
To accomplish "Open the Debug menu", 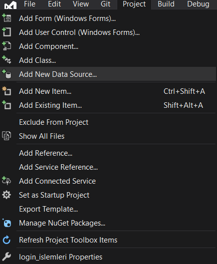I will 198,4.
